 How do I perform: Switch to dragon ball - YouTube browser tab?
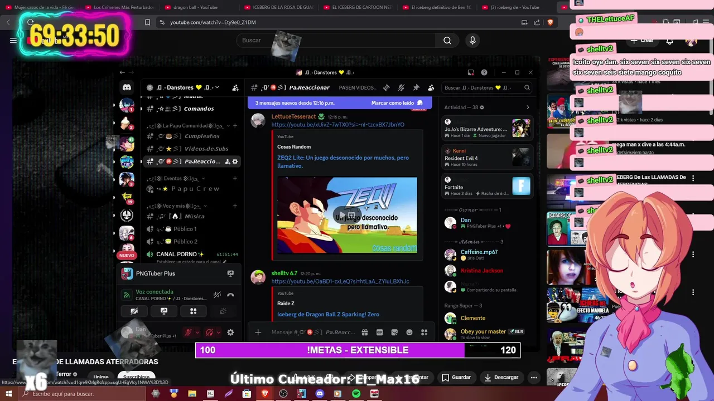coord(195,7)
